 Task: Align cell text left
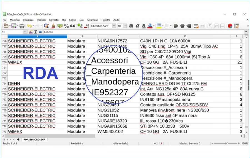pos(176,26)
